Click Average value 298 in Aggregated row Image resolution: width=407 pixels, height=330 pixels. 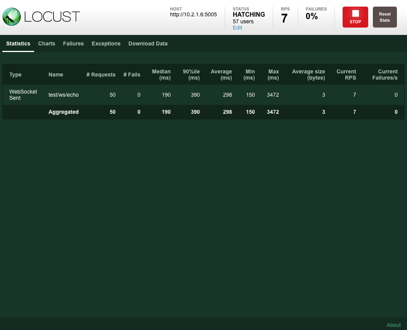(x=227, y=112)
